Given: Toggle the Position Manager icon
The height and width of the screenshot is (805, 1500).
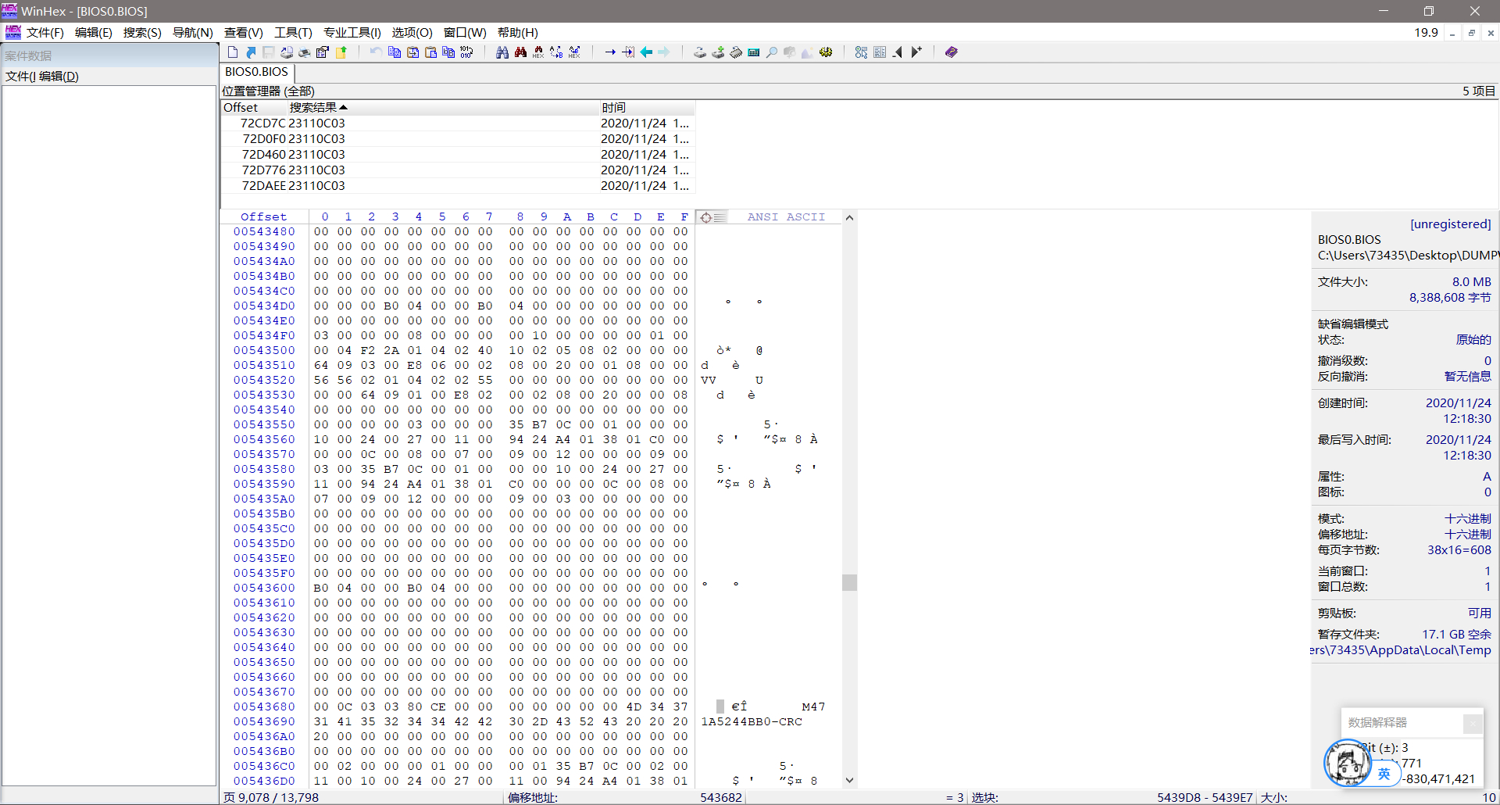Looking at the screenshot, I should pyautogui.click(x=861, y=52).
